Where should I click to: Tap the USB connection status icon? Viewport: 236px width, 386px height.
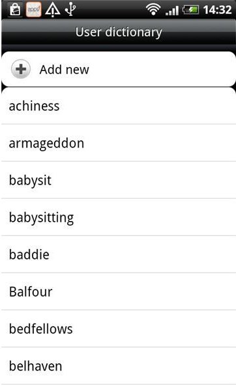pyautogui.click(x=70, y=10)
